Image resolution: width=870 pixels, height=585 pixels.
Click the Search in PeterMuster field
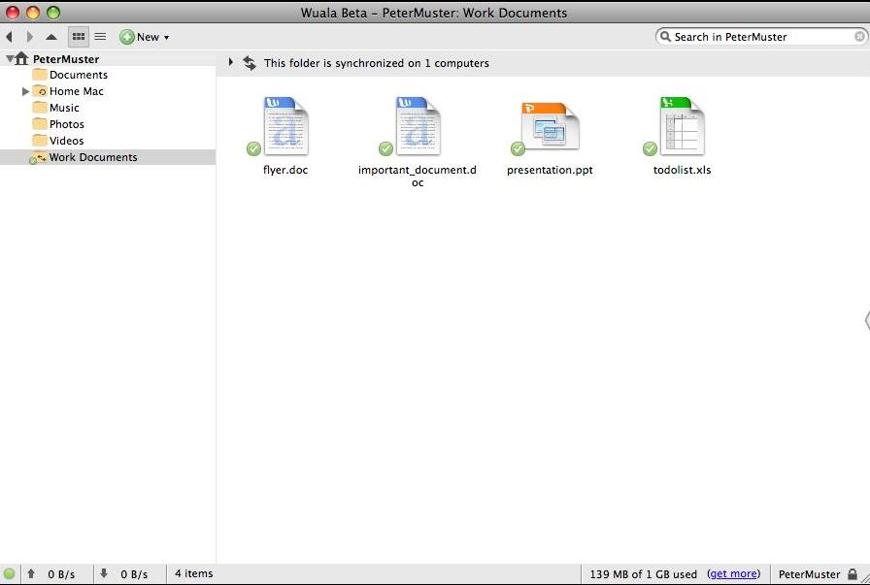click(x=762, y=37)
